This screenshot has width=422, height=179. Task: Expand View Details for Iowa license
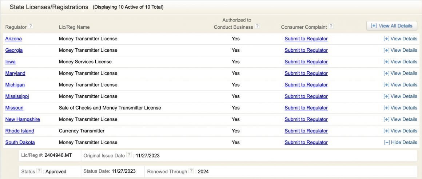click(400, 62)
